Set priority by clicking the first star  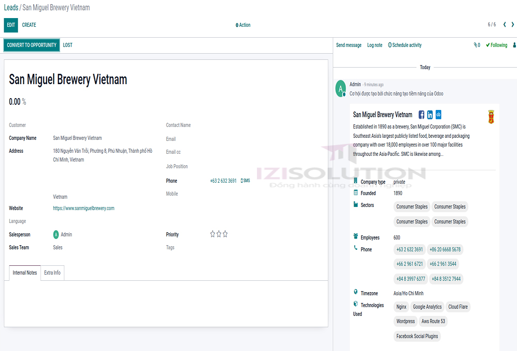[212, 234]
